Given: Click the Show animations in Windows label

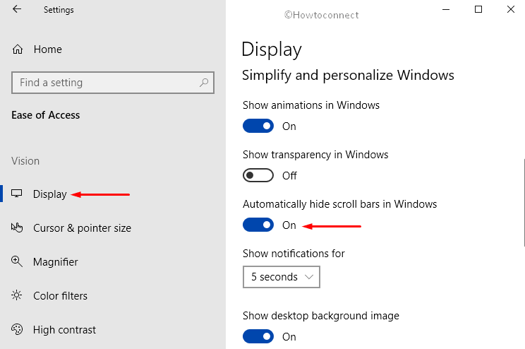Looking at the screenshot, I should pyautogui.click(x=311, y=105).
